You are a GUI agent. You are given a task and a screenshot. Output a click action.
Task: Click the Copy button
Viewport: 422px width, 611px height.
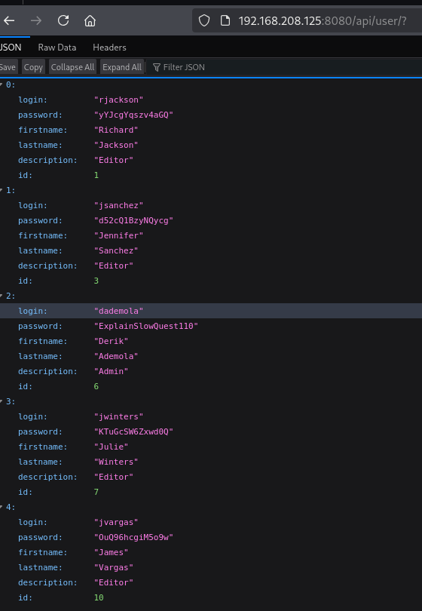point(33,67)
